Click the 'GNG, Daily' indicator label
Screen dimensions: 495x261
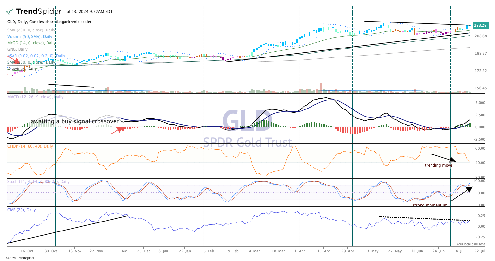coord(17,49)
